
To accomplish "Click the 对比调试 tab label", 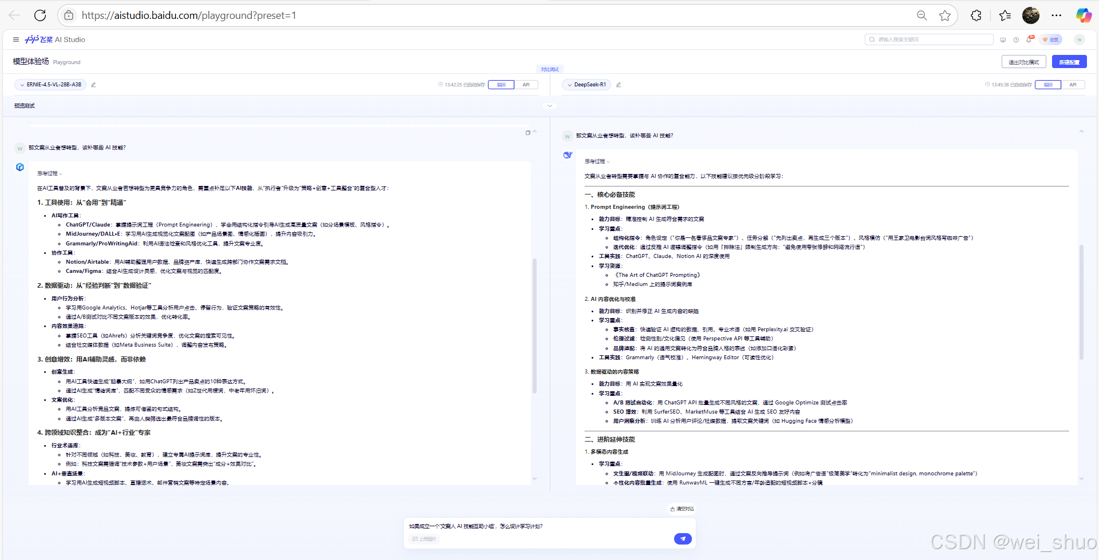I will [550, 69].
